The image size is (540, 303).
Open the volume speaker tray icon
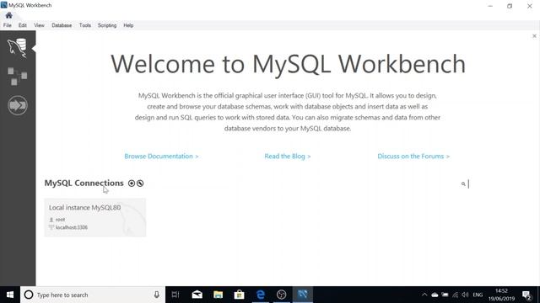465,295
